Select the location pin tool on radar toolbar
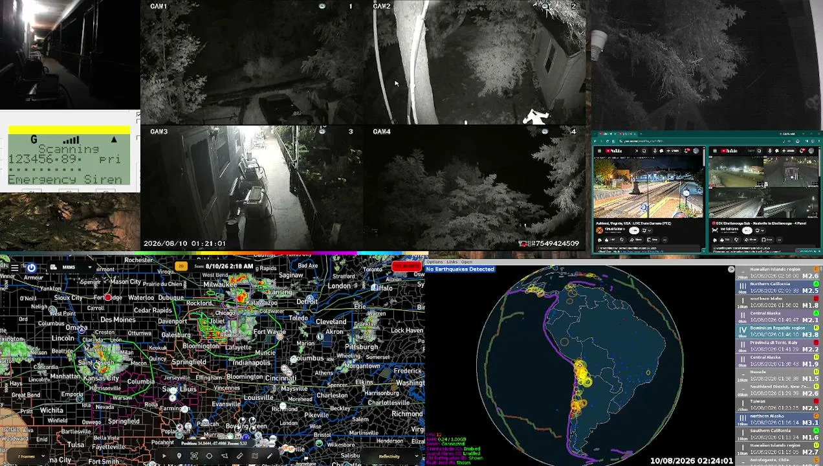Image resolution: width=823 pixels, height=466 pixels. (x=179, y=456)
